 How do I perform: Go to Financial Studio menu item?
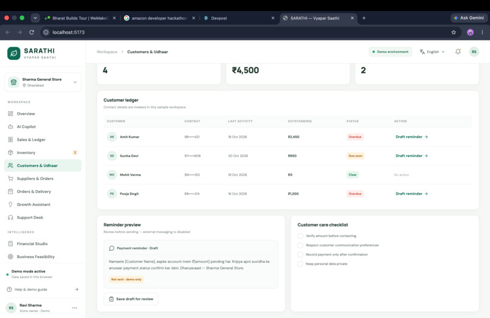coord(43,244)
